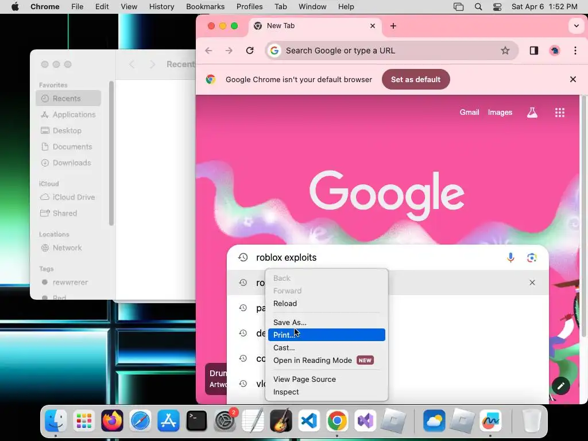Search by image with the Lens icon
Screen dimensions: 588x441
(531, 258)
